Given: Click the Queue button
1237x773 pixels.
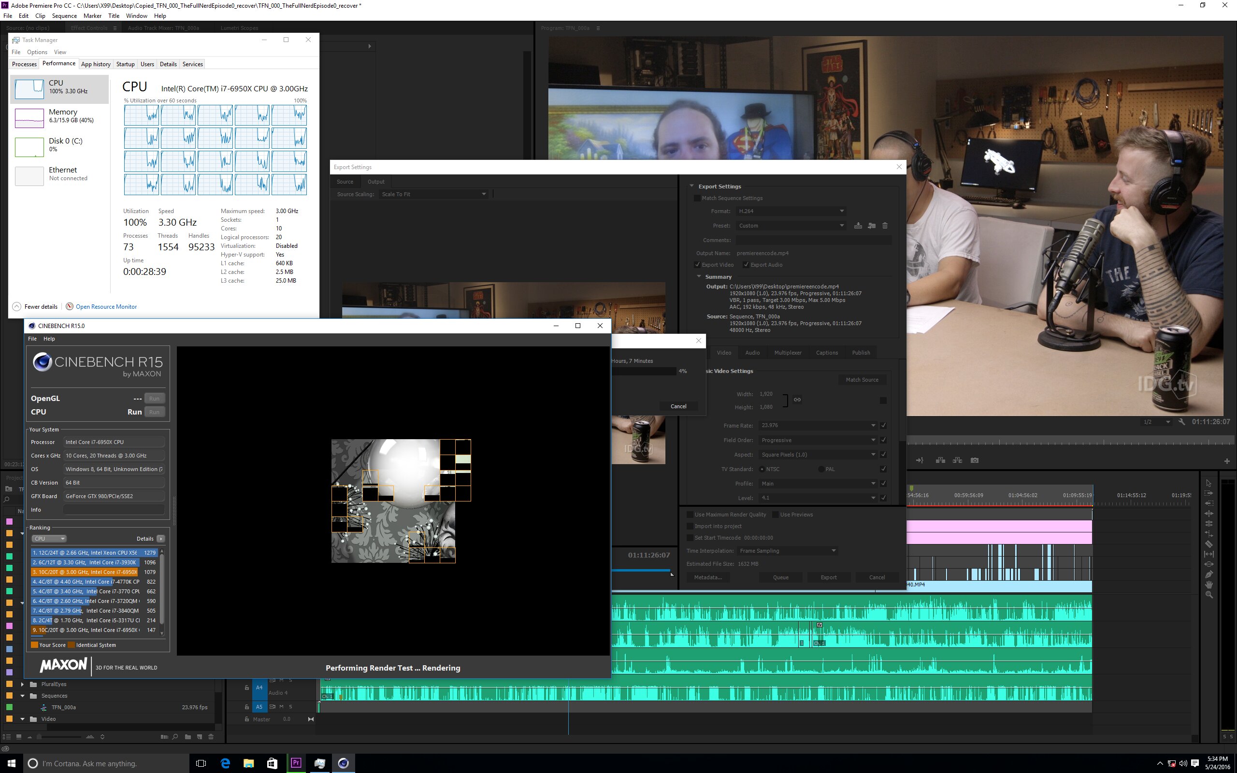Looking at the screenshot, I should coord(780,577).
